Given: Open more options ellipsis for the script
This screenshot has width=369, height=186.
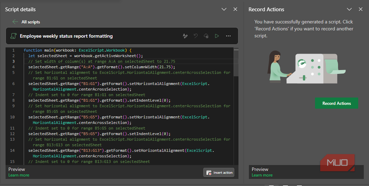Looking at the screenshot, I should (228, 36).
